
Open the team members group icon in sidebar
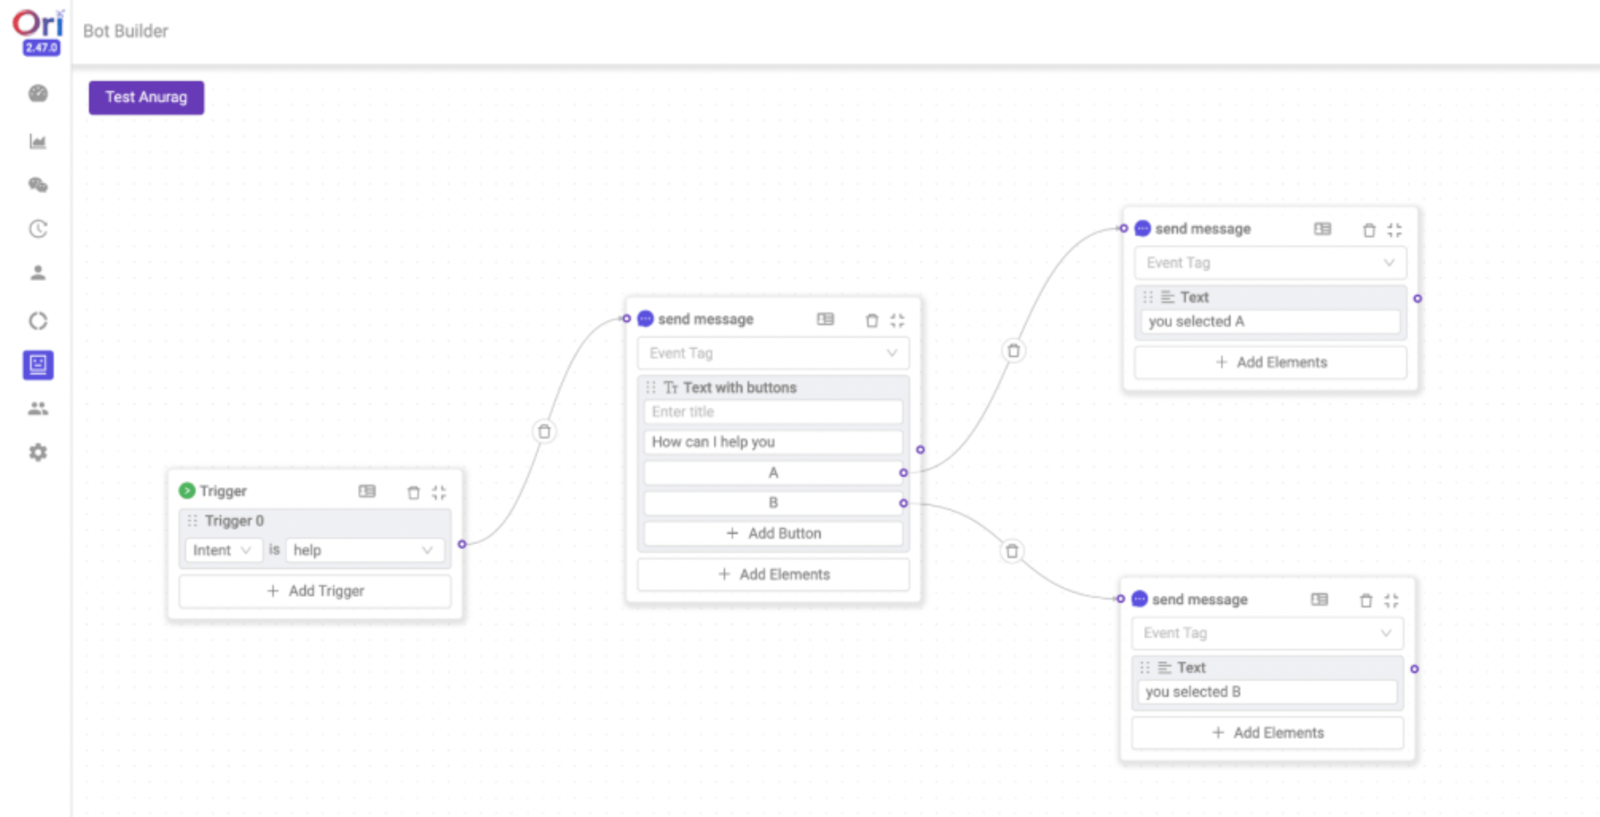(38, 408)
